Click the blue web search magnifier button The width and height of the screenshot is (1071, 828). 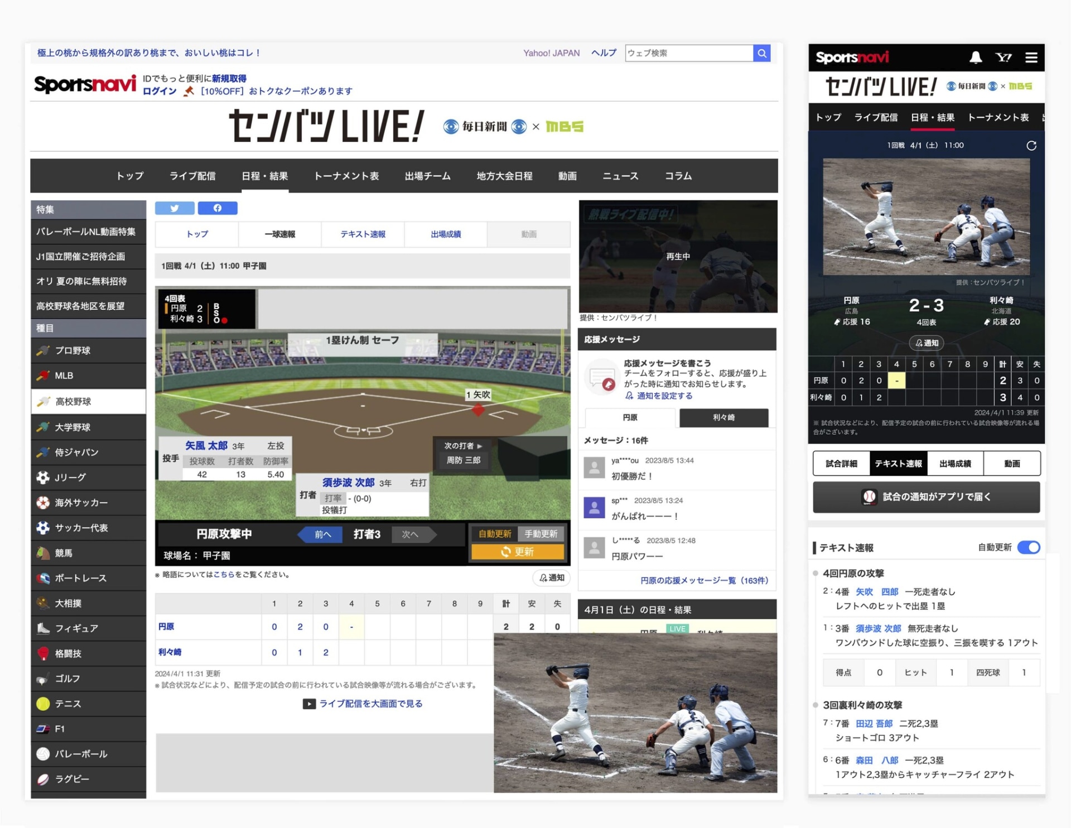point(761,54)
